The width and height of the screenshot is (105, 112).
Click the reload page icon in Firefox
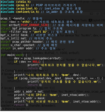click(98, 14)
